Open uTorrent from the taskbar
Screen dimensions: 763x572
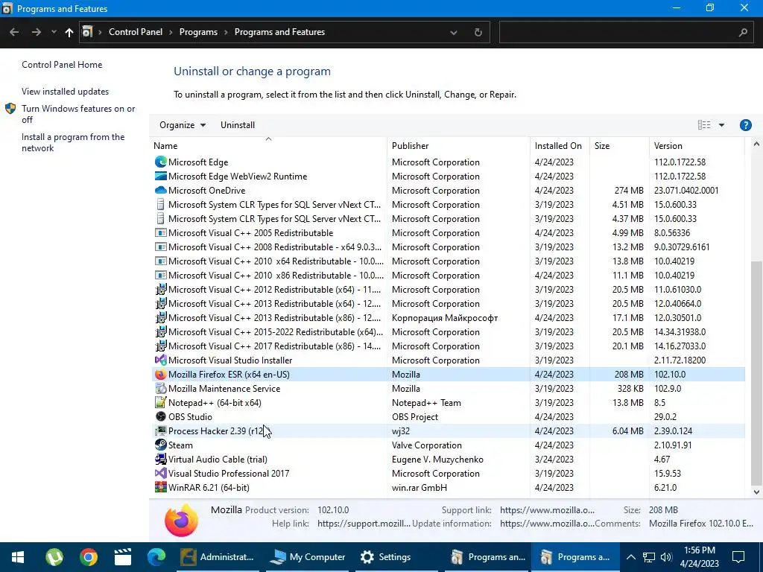(x=54, y=557)
